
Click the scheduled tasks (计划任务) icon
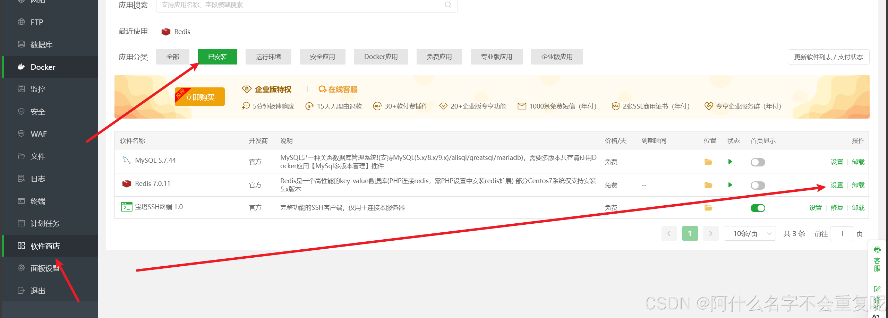[21, 223]
